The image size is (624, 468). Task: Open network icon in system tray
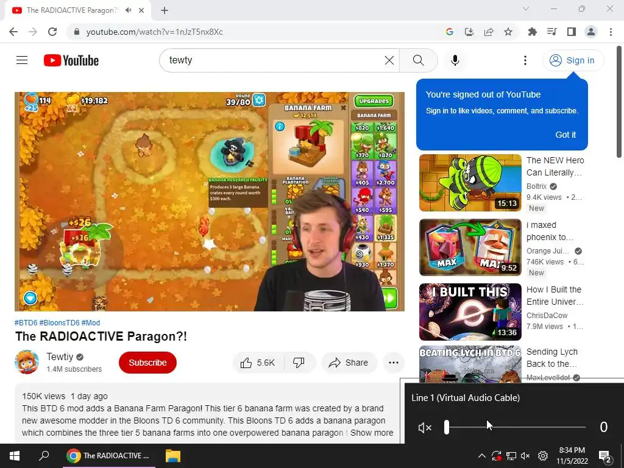pos(511,456)
